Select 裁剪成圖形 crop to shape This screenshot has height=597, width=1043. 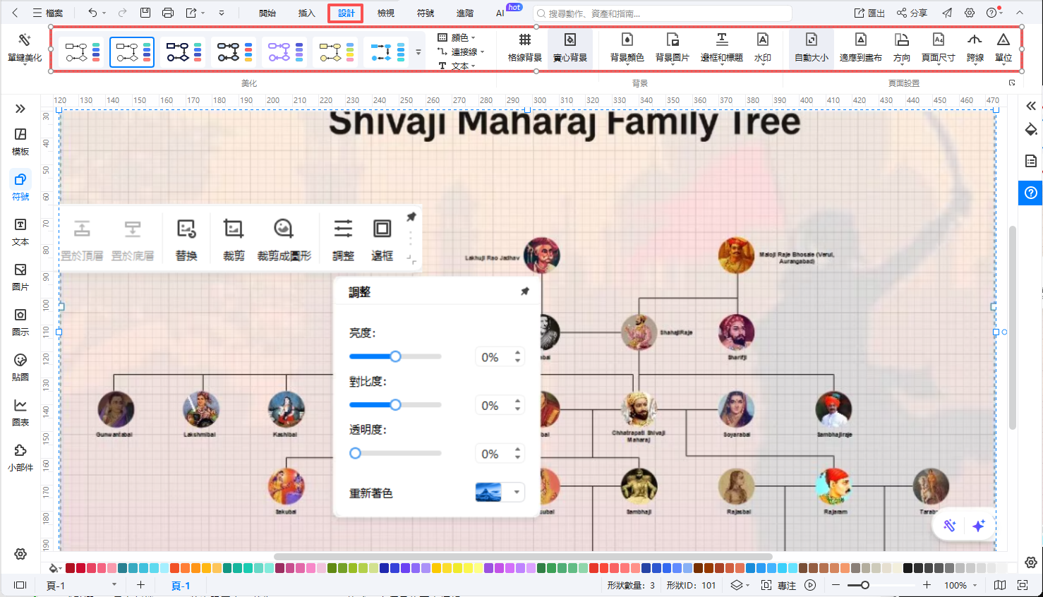(x=284, y=238)
